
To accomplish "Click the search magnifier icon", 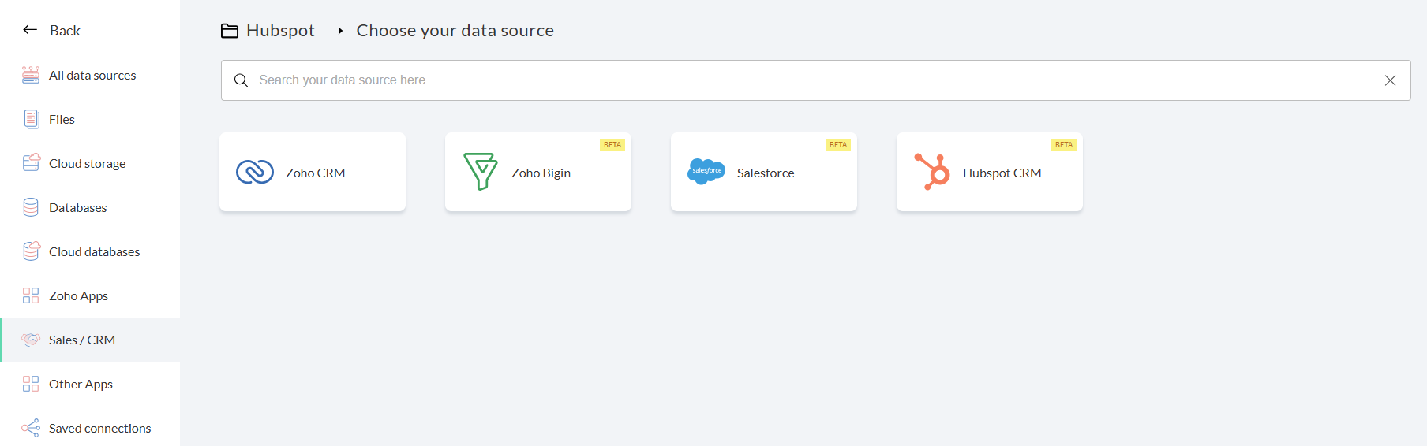I will click(242, 80).
